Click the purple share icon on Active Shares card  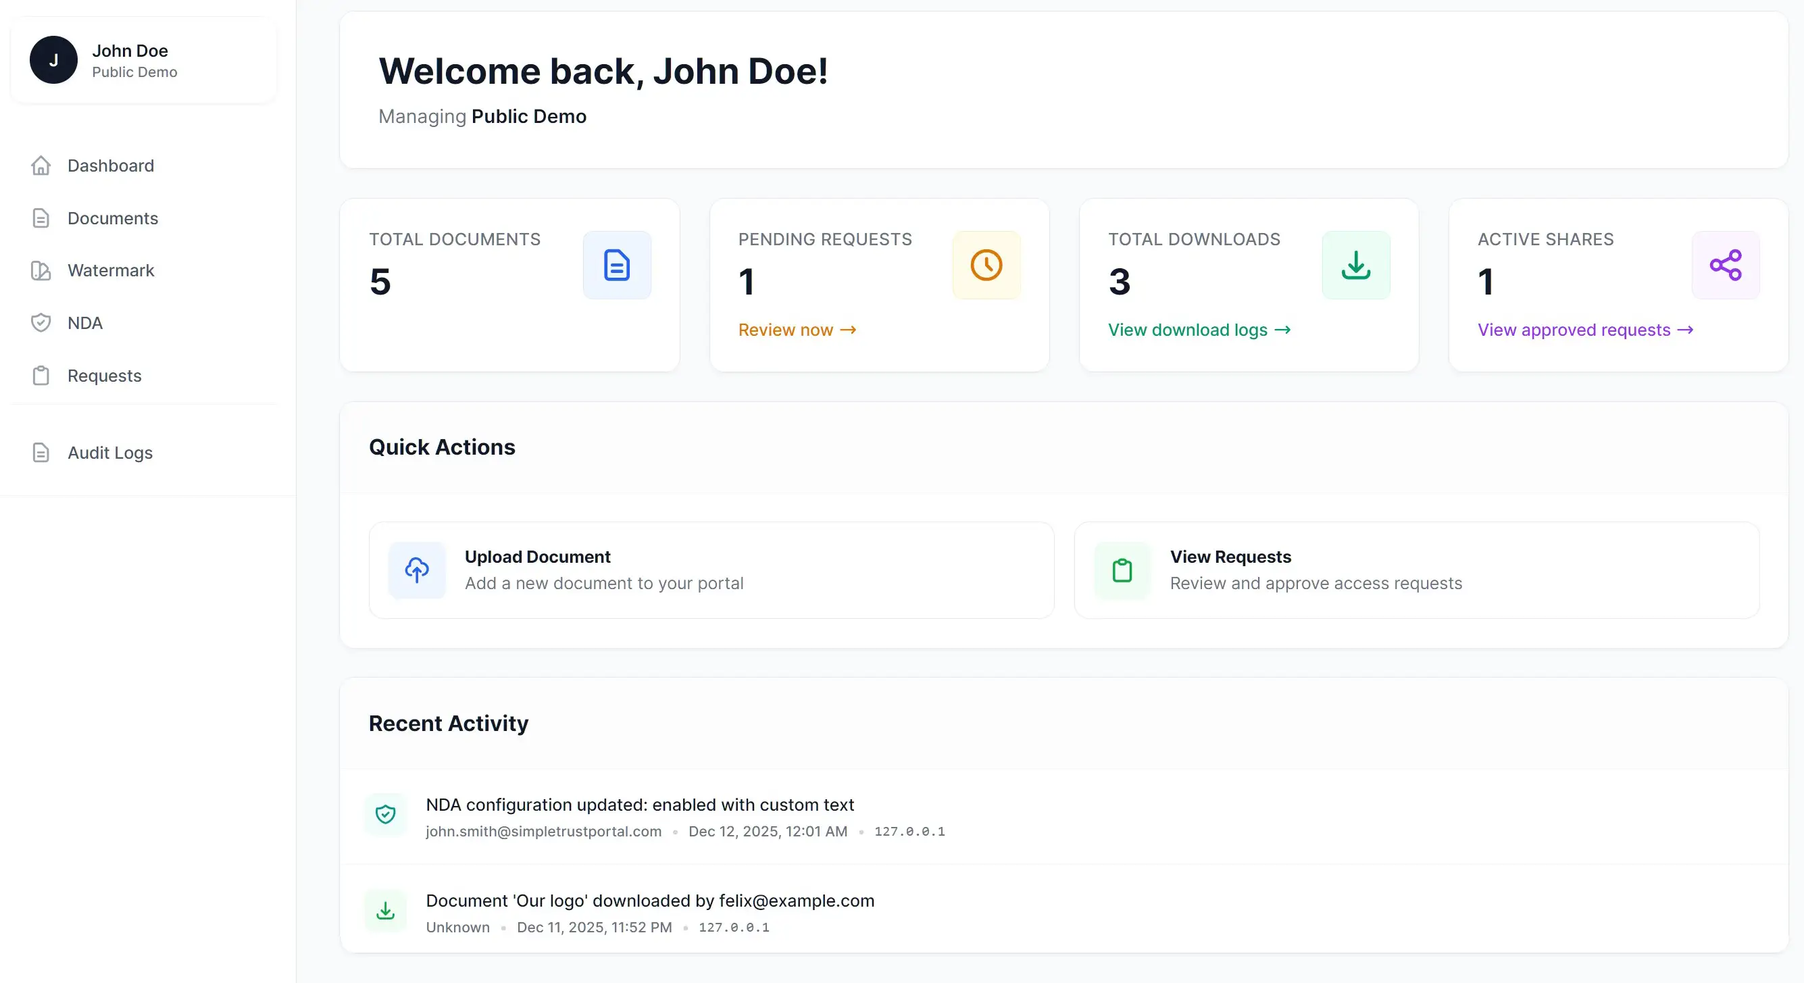[x=1726, y=265]
